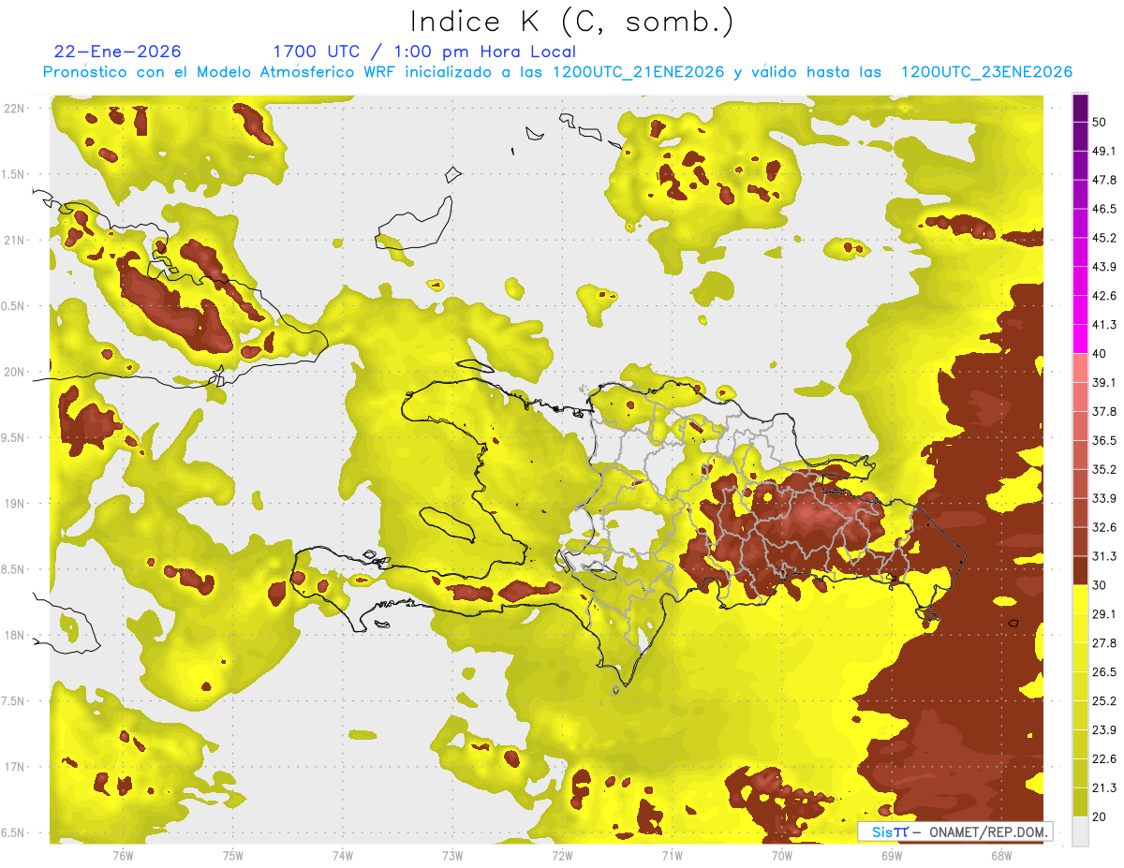Viewport: 1124px width, 868px height.
Task: Click the latitude label "22N"
Action: coord(15,108)
